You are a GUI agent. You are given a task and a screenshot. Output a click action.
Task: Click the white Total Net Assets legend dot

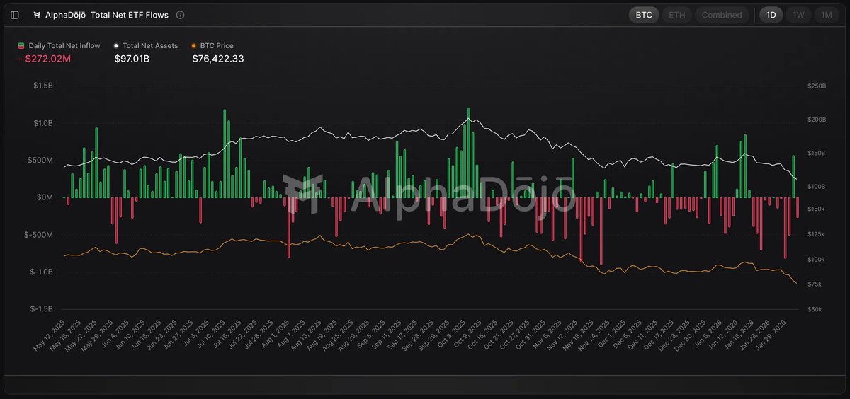point(116,46)
